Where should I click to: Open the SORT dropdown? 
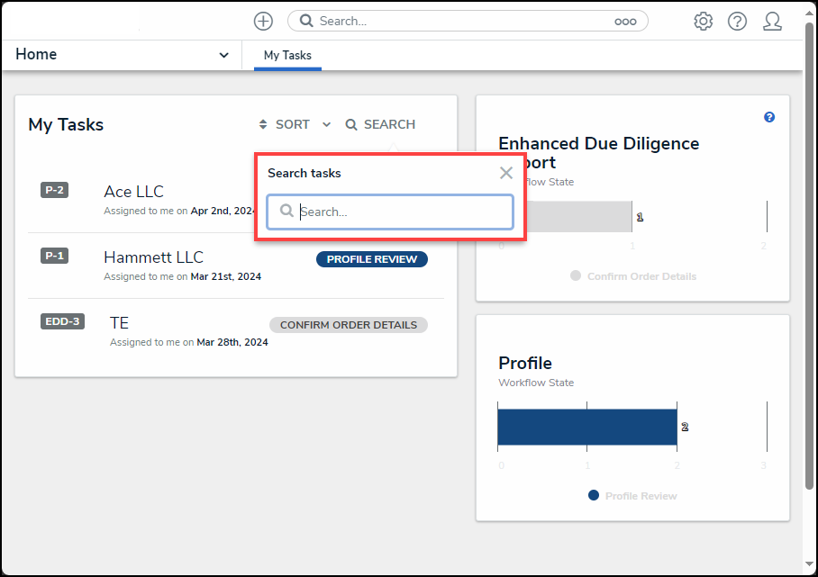293,124
